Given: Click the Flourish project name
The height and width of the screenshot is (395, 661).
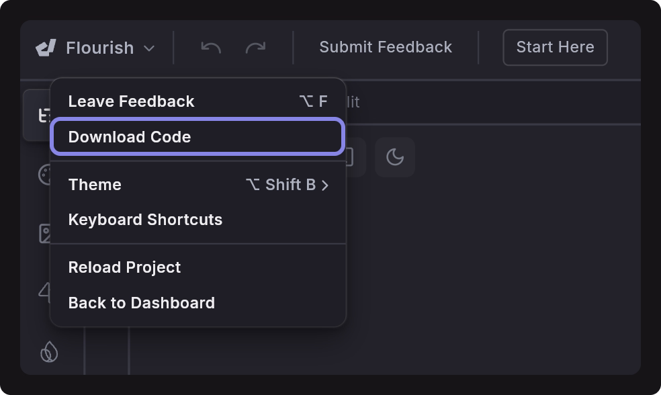Looking at the screenshot, I should click(x=100, y=48).
